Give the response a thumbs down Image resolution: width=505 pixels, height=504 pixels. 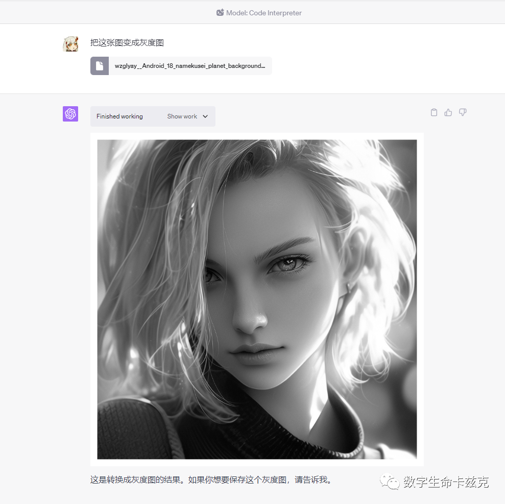(x=463, y=112)
